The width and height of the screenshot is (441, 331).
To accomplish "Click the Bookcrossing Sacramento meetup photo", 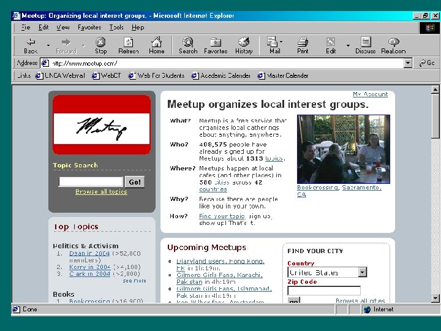I will (x=344, y=149).
